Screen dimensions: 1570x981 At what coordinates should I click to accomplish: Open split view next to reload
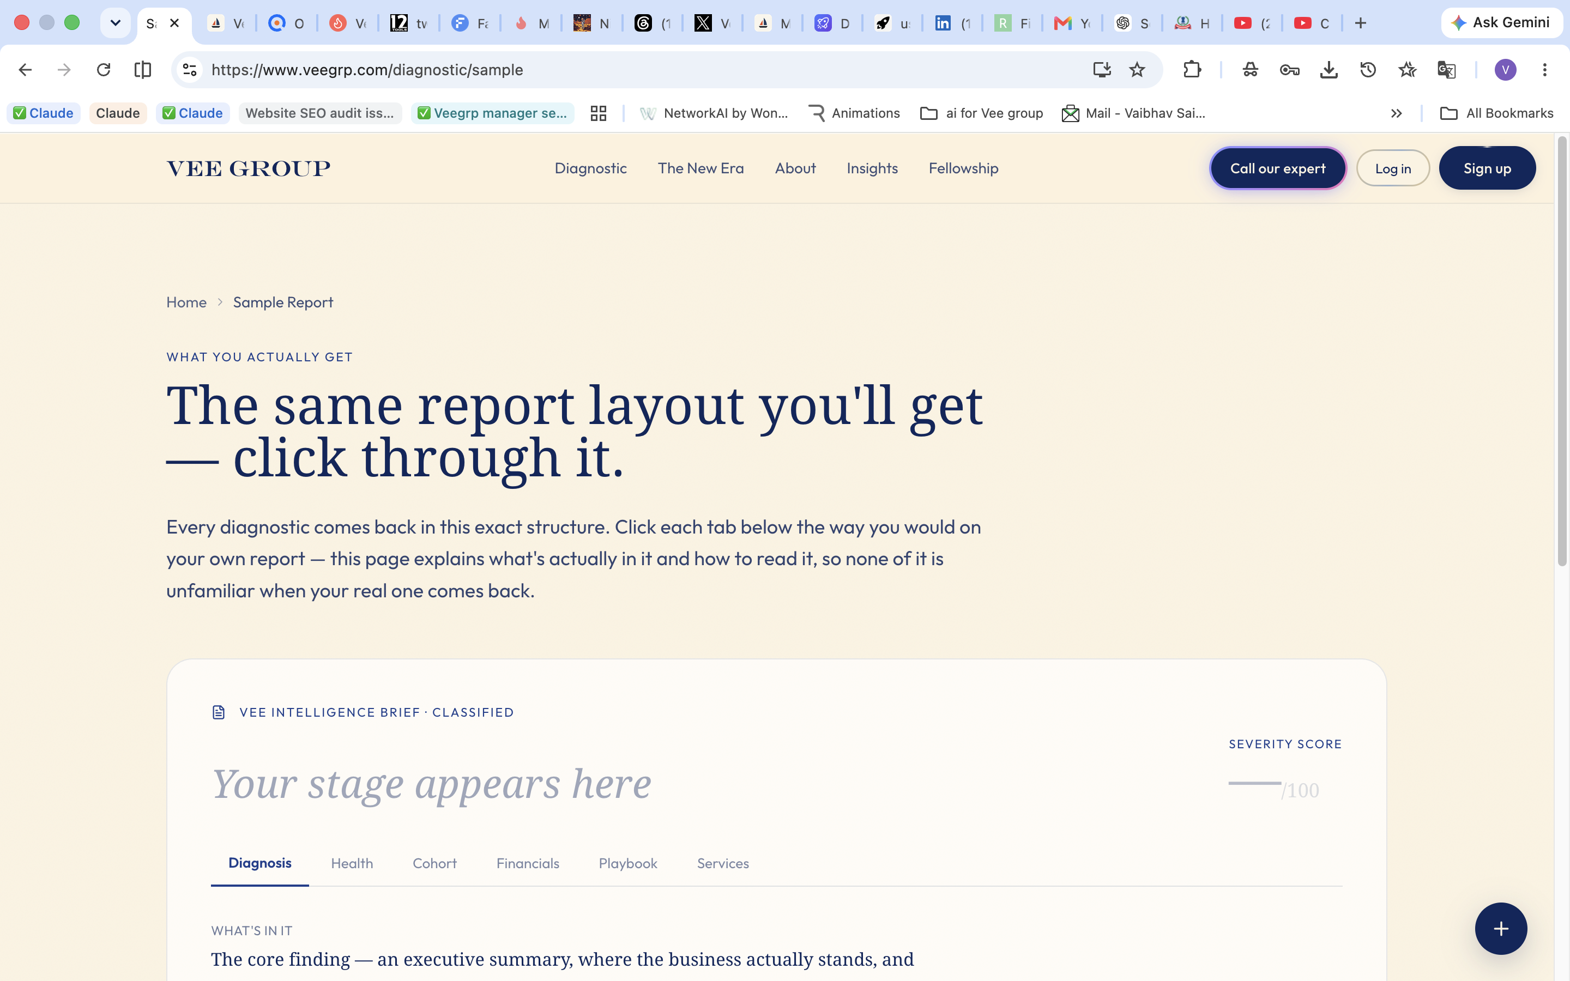point(142,69)
